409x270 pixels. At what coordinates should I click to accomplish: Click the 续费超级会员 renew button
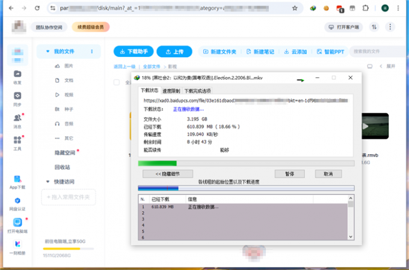(90, 27)
